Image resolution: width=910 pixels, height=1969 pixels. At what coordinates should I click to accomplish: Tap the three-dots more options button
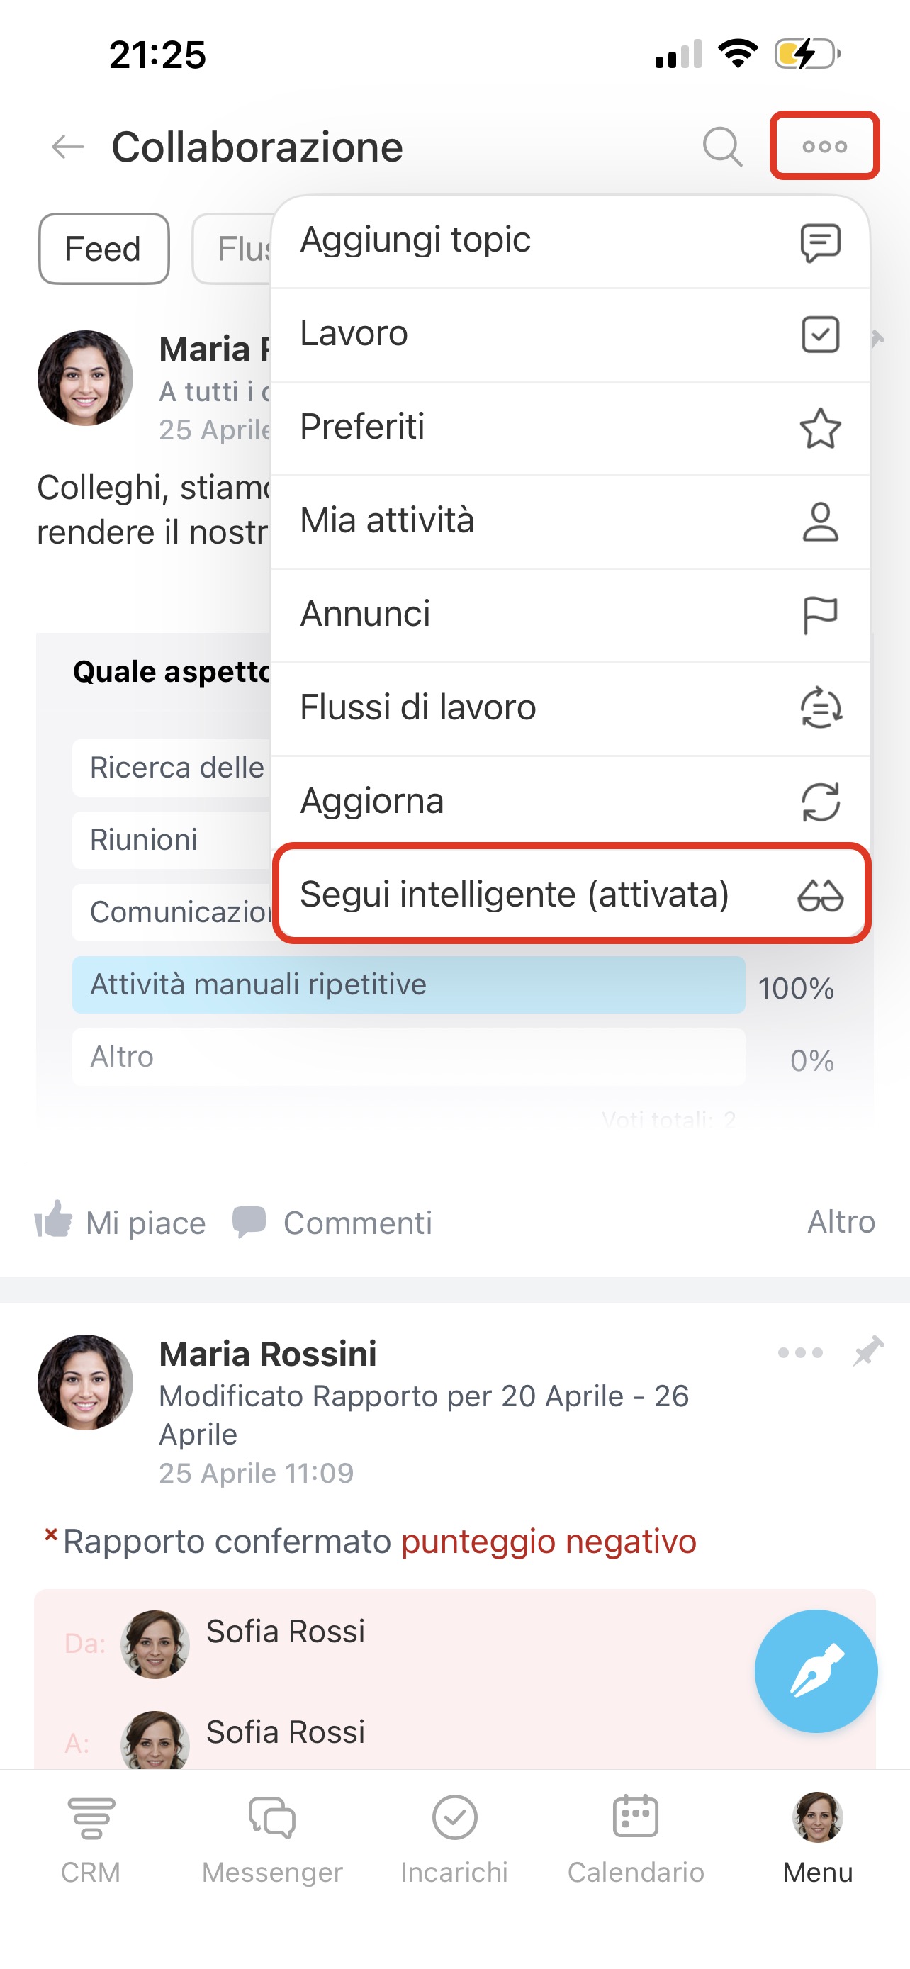(824, 146)
